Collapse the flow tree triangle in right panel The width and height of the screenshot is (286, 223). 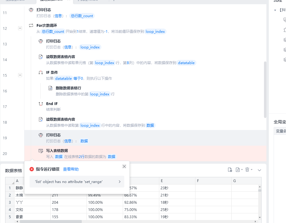pyautogui.click(x=275, y=10)
